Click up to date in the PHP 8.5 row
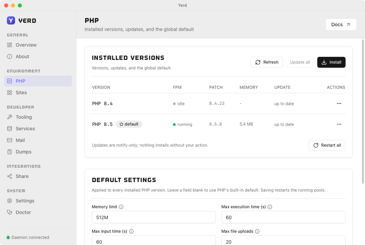This screenshot has height=245, width=365. pyautogui.click(x=284, y=125)
